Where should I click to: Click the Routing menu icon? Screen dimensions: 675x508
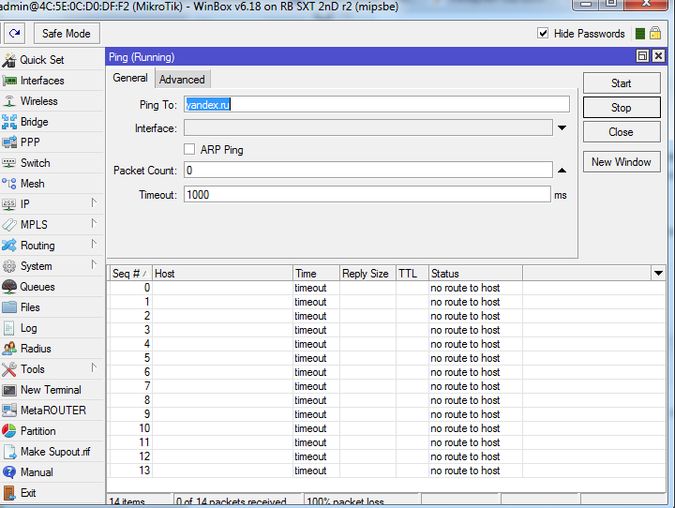coord(9,246)
